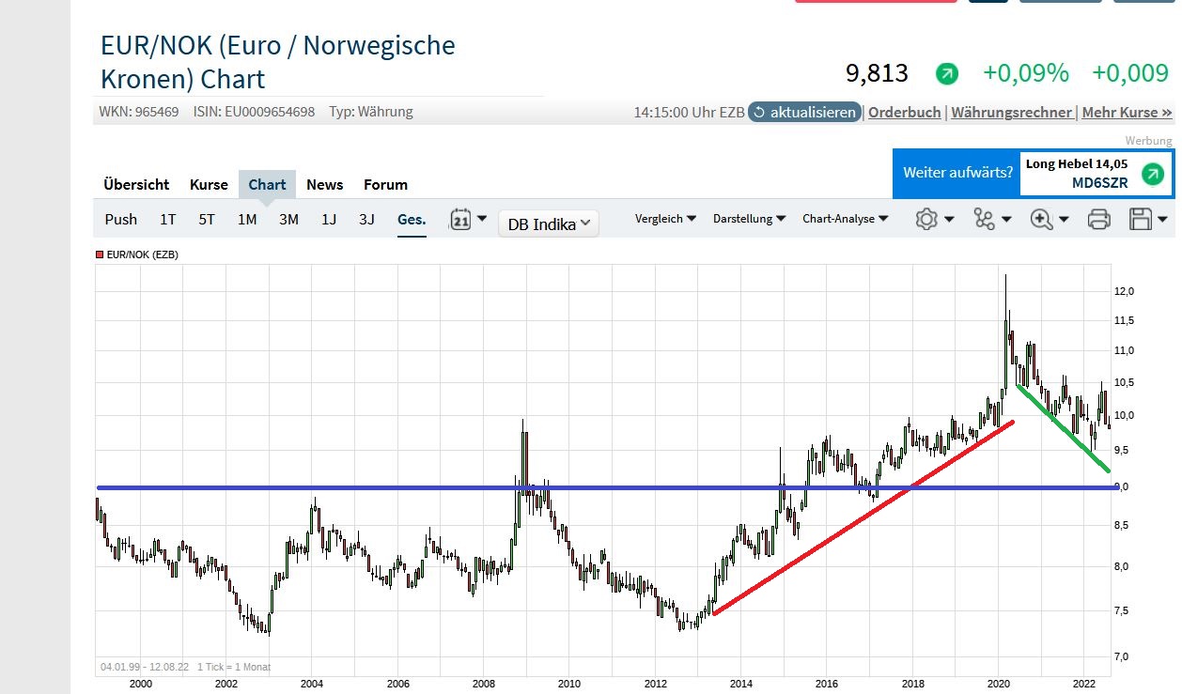Open the share chart menu
Image resolution: width=1182 pixels, height=694 pixels.
[x=990, y=220]
